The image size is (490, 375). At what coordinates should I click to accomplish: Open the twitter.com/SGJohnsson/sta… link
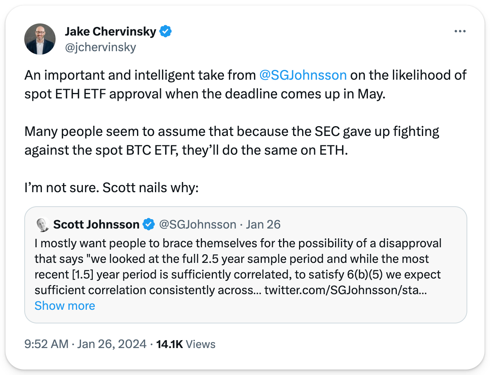pyautogui.click(x=346, y=290)
